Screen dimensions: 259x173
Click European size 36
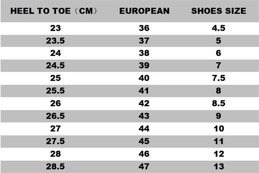tap(144, 28)
